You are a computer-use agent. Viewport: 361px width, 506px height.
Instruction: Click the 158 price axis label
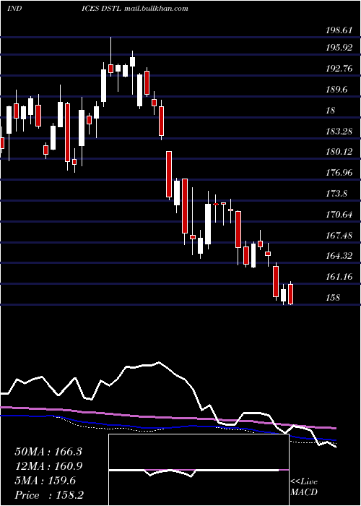point(333,298)
